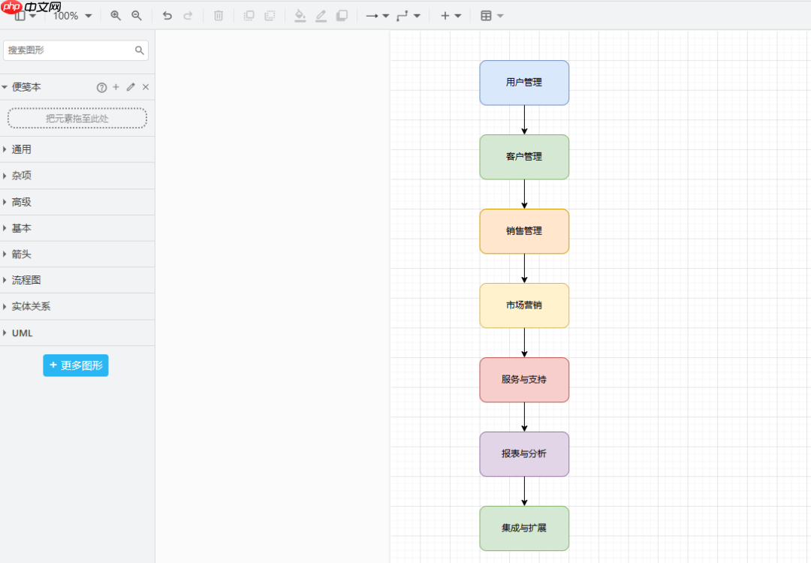Click the 更多图形 button
This screenshot has width=811, height=563.
coord(76,366)
